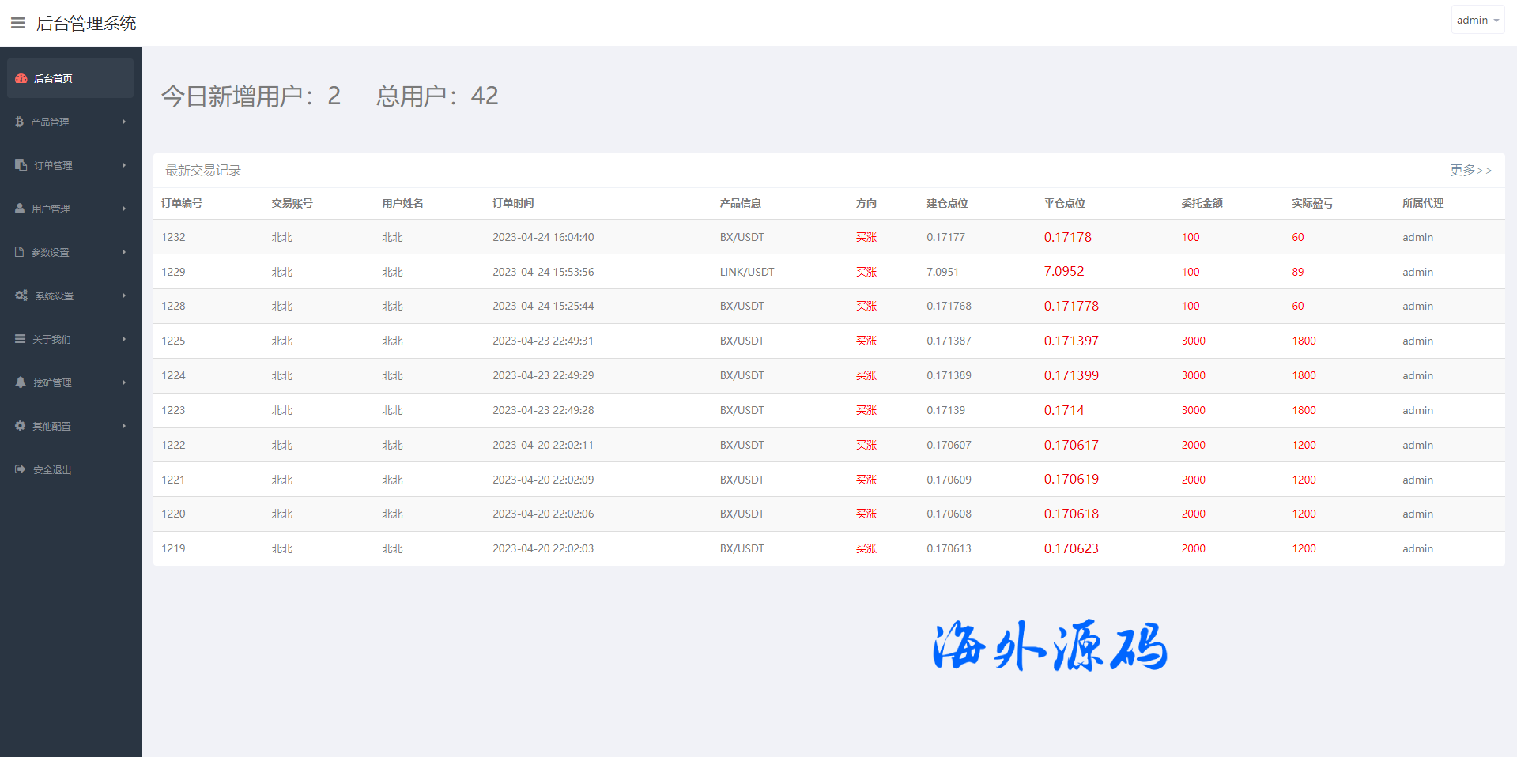Viewport: 1517px width, 757px height.
Task: Open the 更多>> link for more records
Action: [1470, 171]
